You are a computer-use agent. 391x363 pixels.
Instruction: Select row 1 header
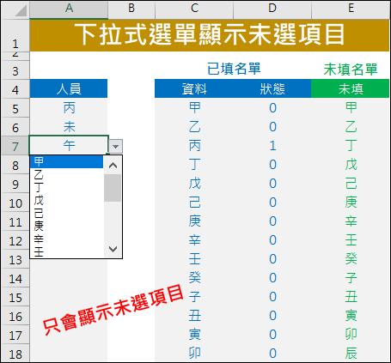15,35
